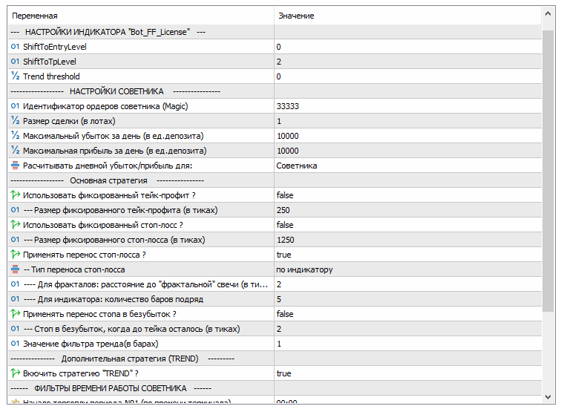Click the vertical scrollbar thumb
Image resolution: width=561 pixels, height=409 pixels.
(x=548, y=171)
